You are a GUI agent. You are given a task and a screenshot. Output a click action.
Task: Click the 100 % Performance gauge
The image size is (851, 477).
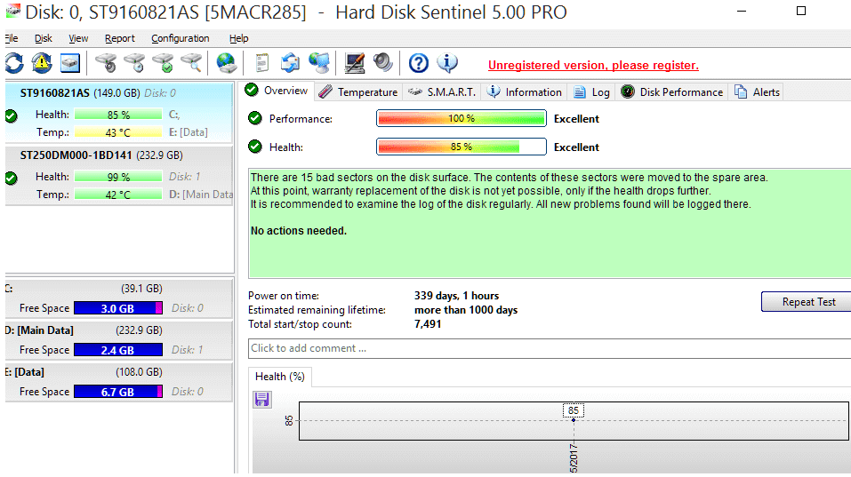pyautogui.click(x=462, y=118)
